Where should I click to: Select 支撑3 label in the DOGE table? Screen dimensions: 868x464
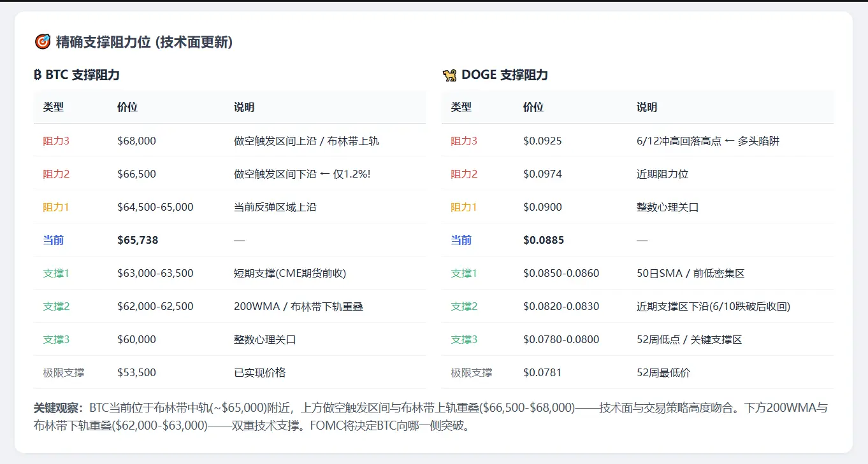click(x=464, y=339)
